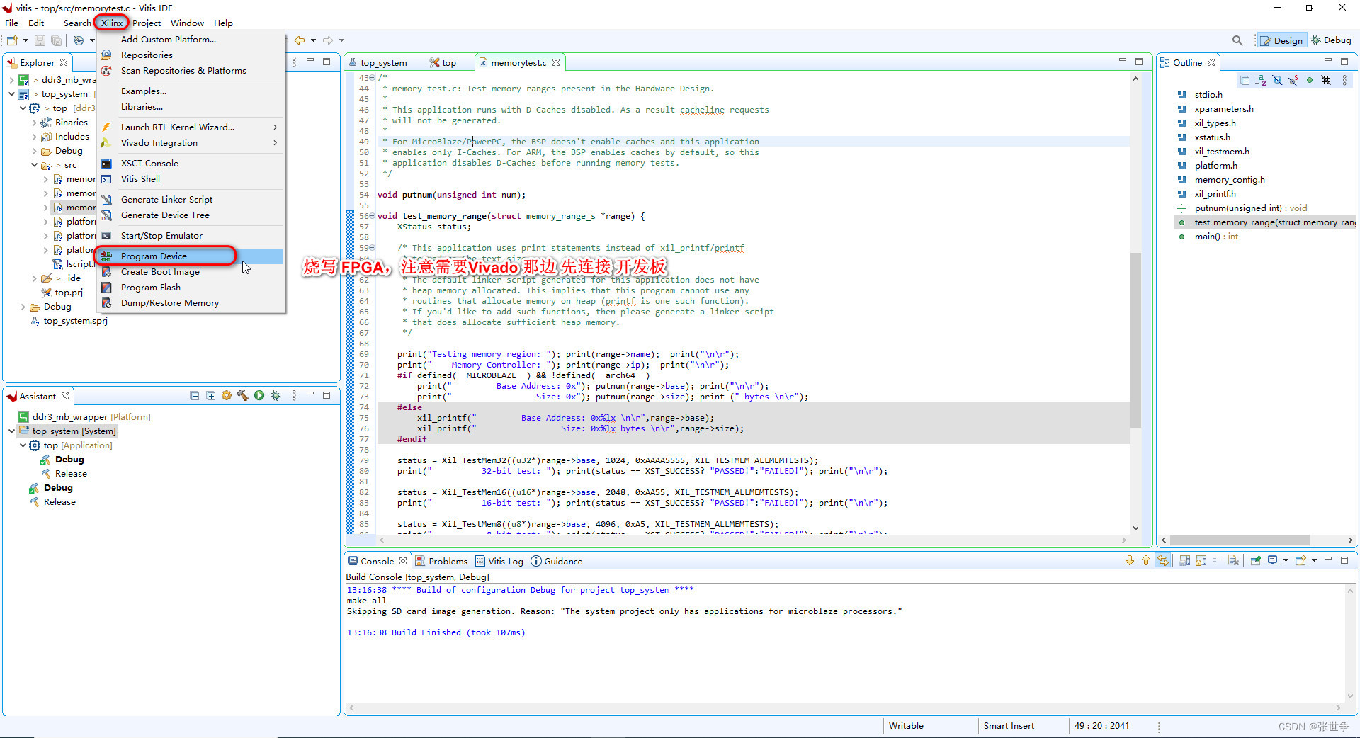Image resolution: width=1360 pixels, height=738 pixels.
Task: Collapse all items in Outline panel
Action: 1245,81
